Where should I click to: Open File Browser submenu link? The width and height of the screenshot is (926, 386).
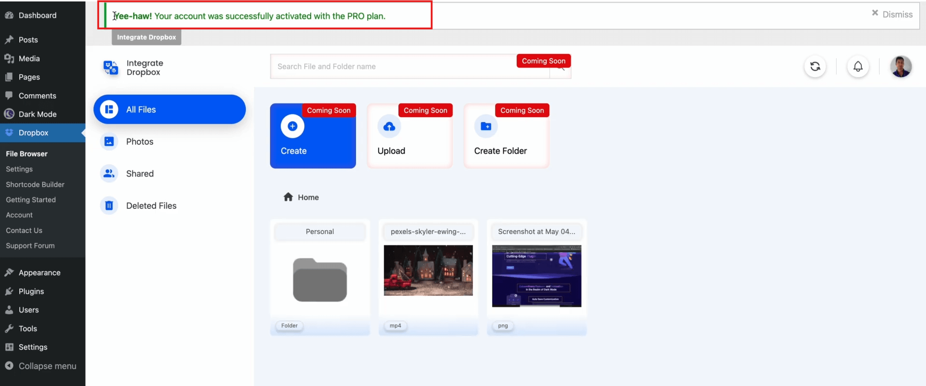click(x=27, y=154)
